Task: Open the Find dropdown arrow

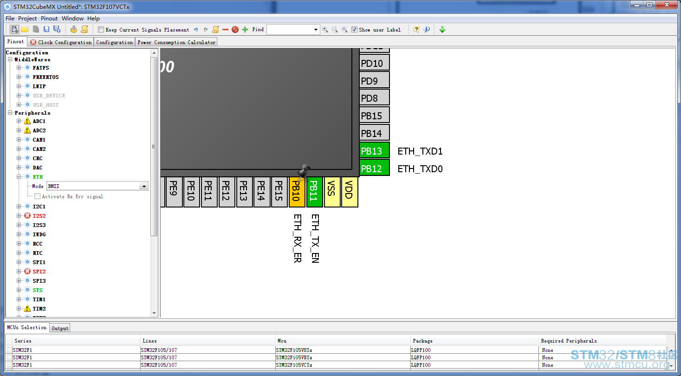Action: pyautogui.click(x=316, y=30)
